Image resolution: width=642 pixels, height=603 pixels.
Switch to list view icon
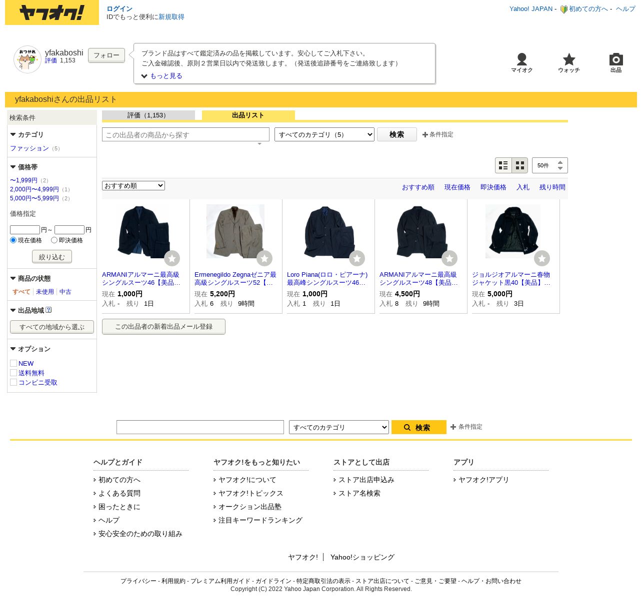[x=503, y=165]
